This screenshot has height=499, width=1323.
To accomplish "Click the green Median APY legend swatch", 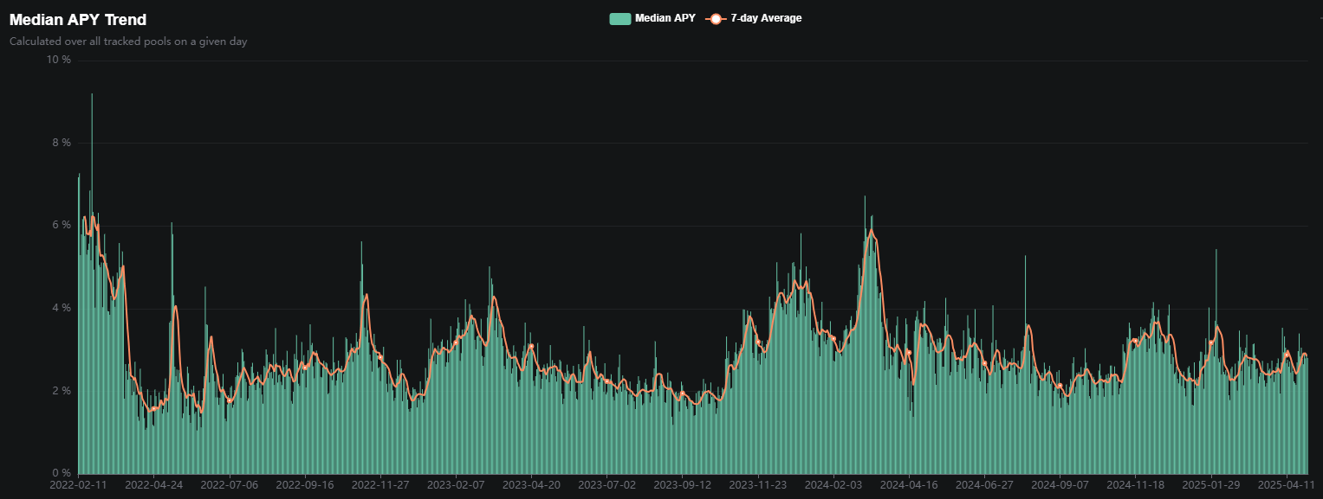I will click(x=620, y=18).
